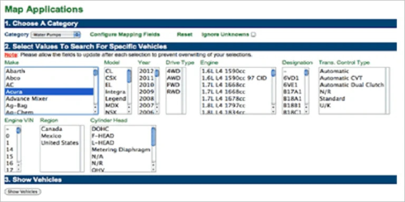Select Automatic Dual Clutch transmission type

(x=352, y=85)
